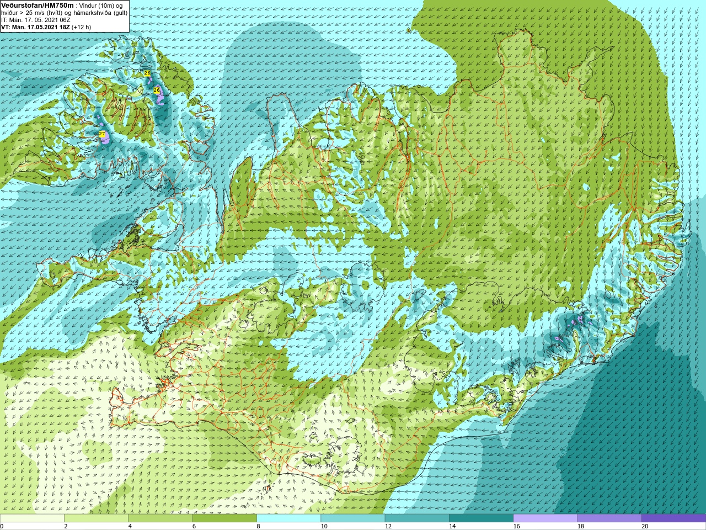The width and height of the screenshot is (706, 530).
Task: Click the '4' tick label on the scale
Action: pos(130,526)
